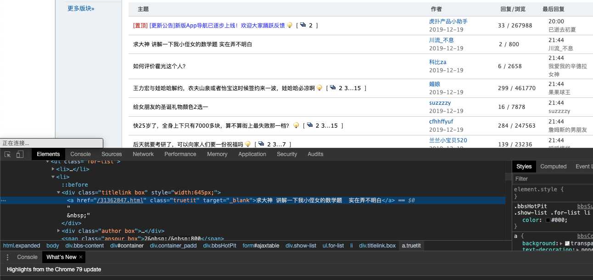
Task: Click the ellipsis gutter on the selected DOM line
Action: click(3, 200)
